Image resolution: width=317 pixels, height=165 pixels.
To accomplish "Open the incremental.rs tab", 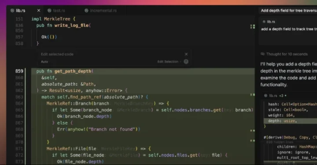I will [100, 11].
